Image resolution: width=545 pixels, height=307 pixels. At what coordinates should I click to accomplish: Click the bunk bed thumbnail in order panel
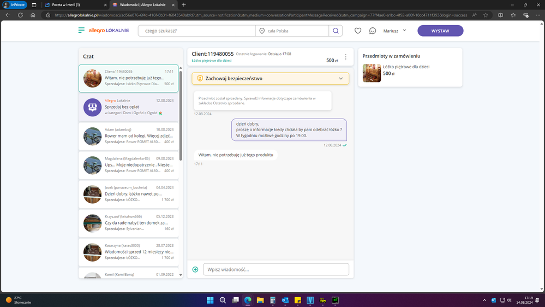point(372,73)
